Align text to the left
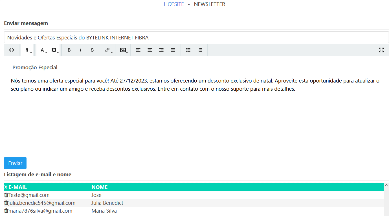The image size is (391, 216). point(138,50)
